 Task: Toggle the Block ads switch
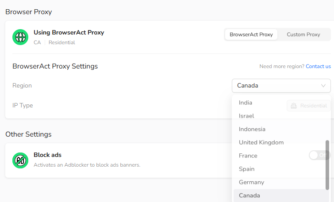click(319, 155)
